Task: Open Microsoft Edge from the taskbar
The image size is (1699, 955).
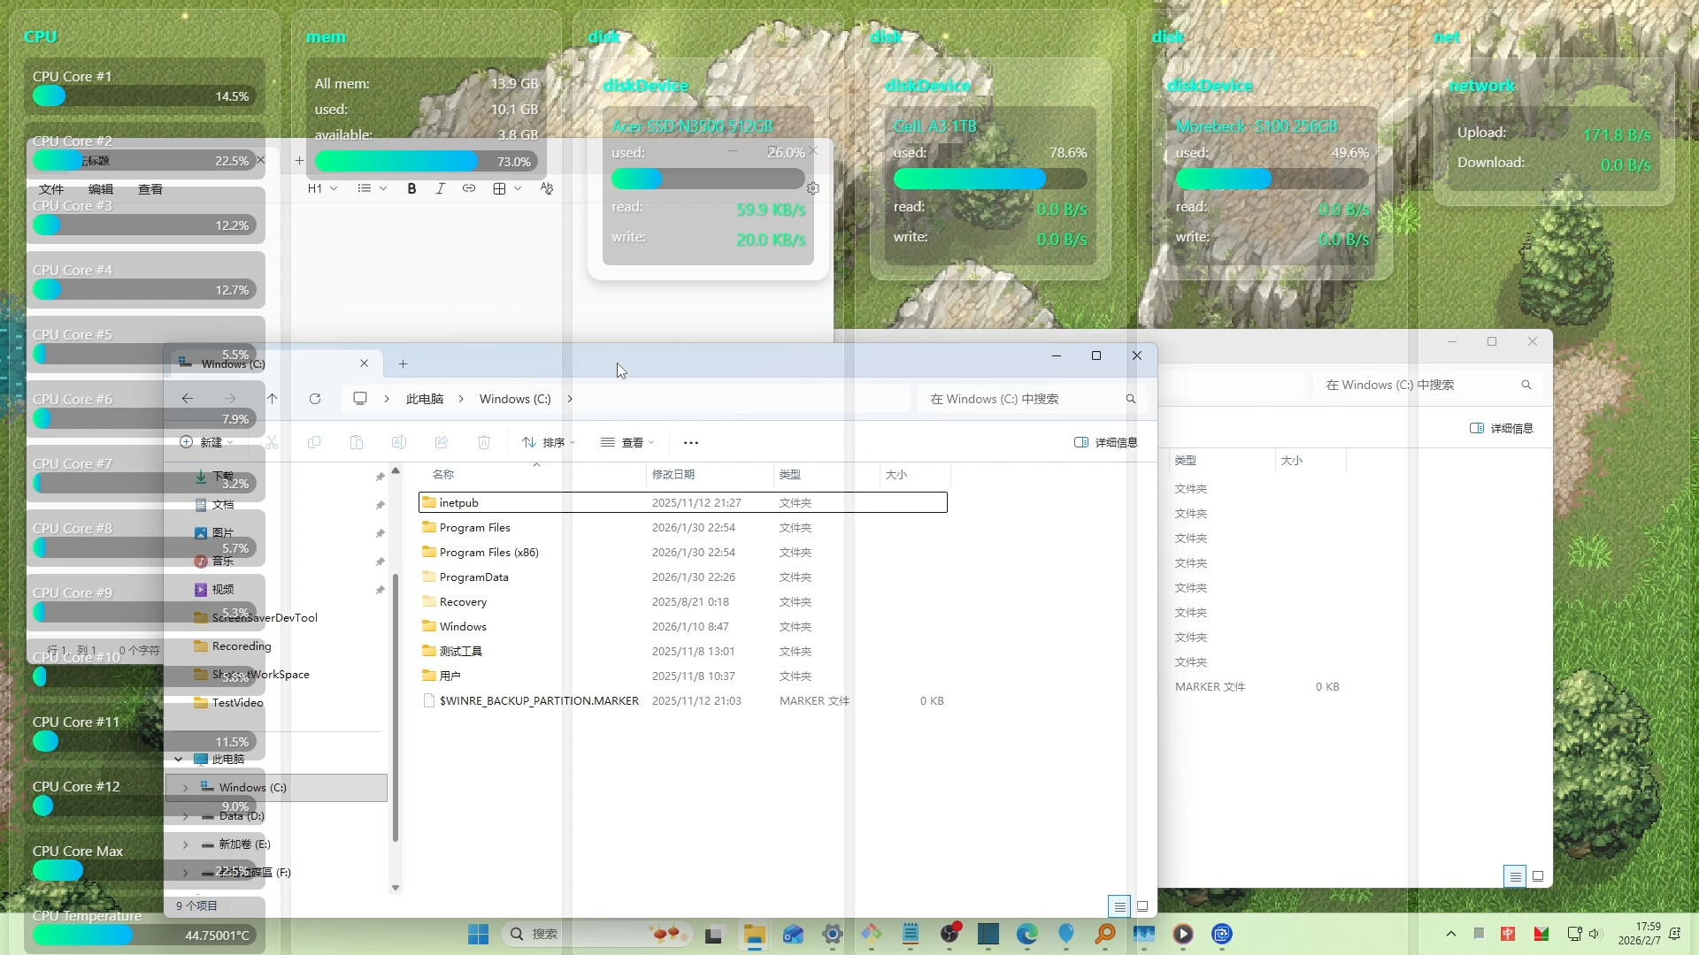Action: tap(1026, 935)
